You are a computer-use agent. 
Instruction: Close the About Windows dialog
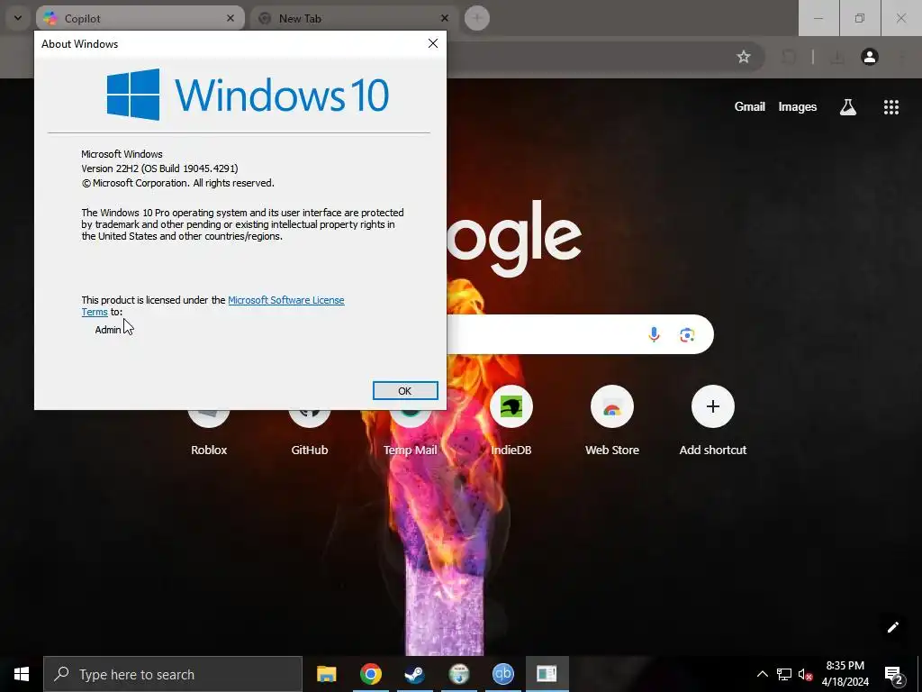tap(433, 43)
